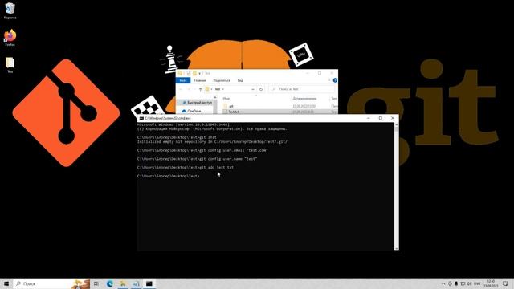Go forward in Explorer navigation

[189, 89]
